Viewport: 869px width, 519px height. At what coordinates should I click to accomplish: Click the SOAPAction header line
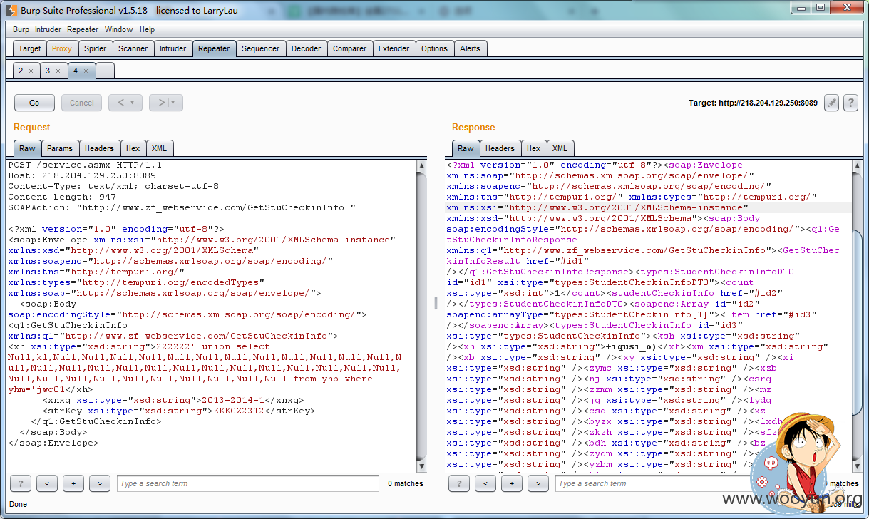pos(182,207)
